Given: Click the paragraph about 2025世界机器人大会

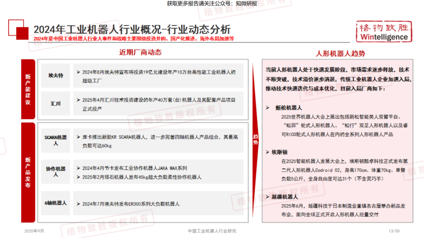Looking at the screenshot, I should point(345,125).
